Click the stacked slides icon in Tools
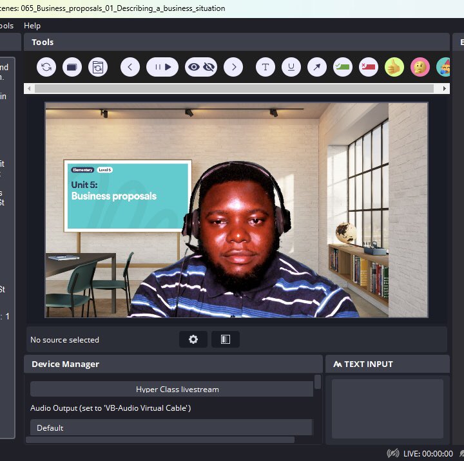This screenshot has width=464, height=461. click(x=72, y=67)
